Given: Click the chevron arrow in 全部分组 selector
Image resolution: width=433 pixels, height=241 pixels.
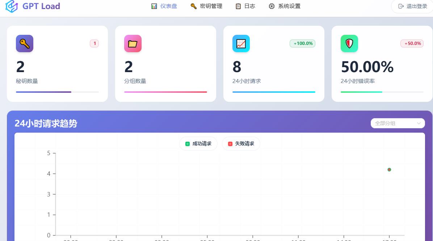Looking at the screenshot, I should (419, 123).
